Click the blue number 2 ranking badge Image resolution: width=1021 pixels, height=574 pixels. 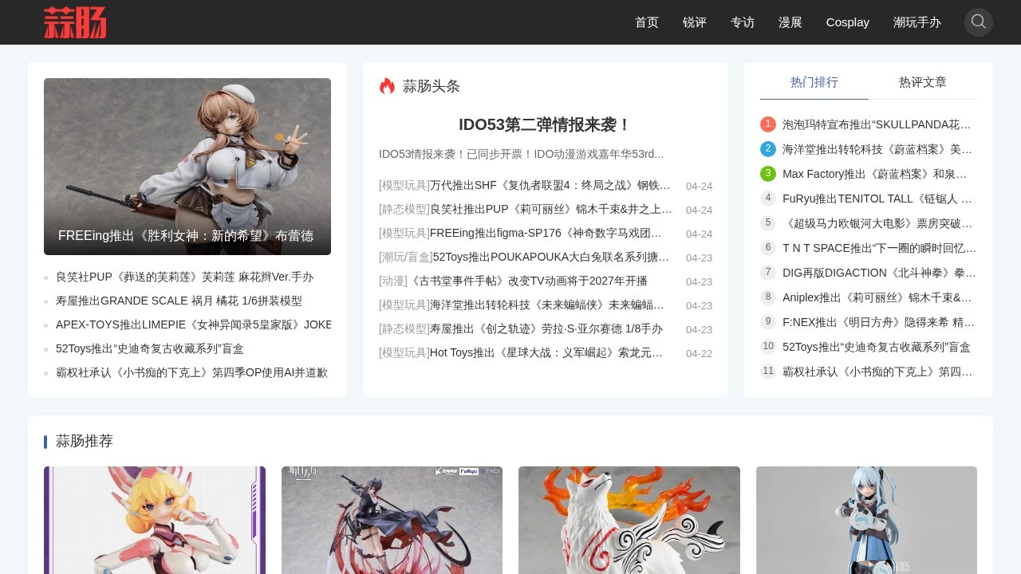click(x=767, y=149)
